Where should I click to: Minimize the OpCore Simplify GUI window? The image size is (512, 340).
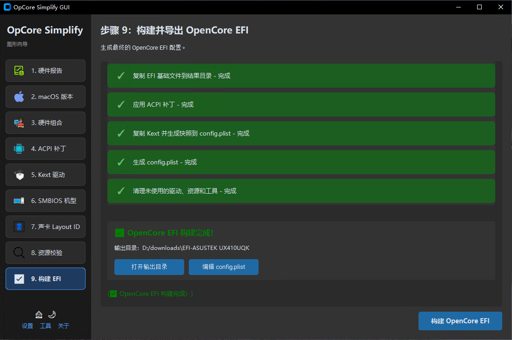pyautogui.click(x=459, y=7)
